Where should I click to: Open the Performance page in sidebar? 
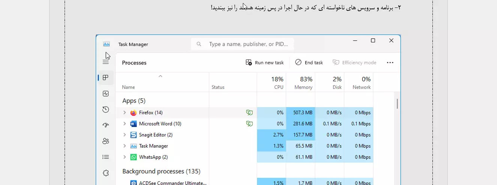click(106, 94)
